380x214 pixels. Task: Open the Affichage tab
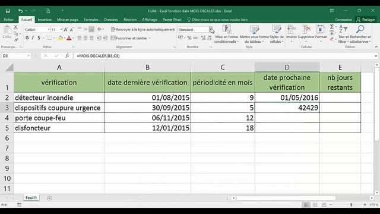point(150,20)
